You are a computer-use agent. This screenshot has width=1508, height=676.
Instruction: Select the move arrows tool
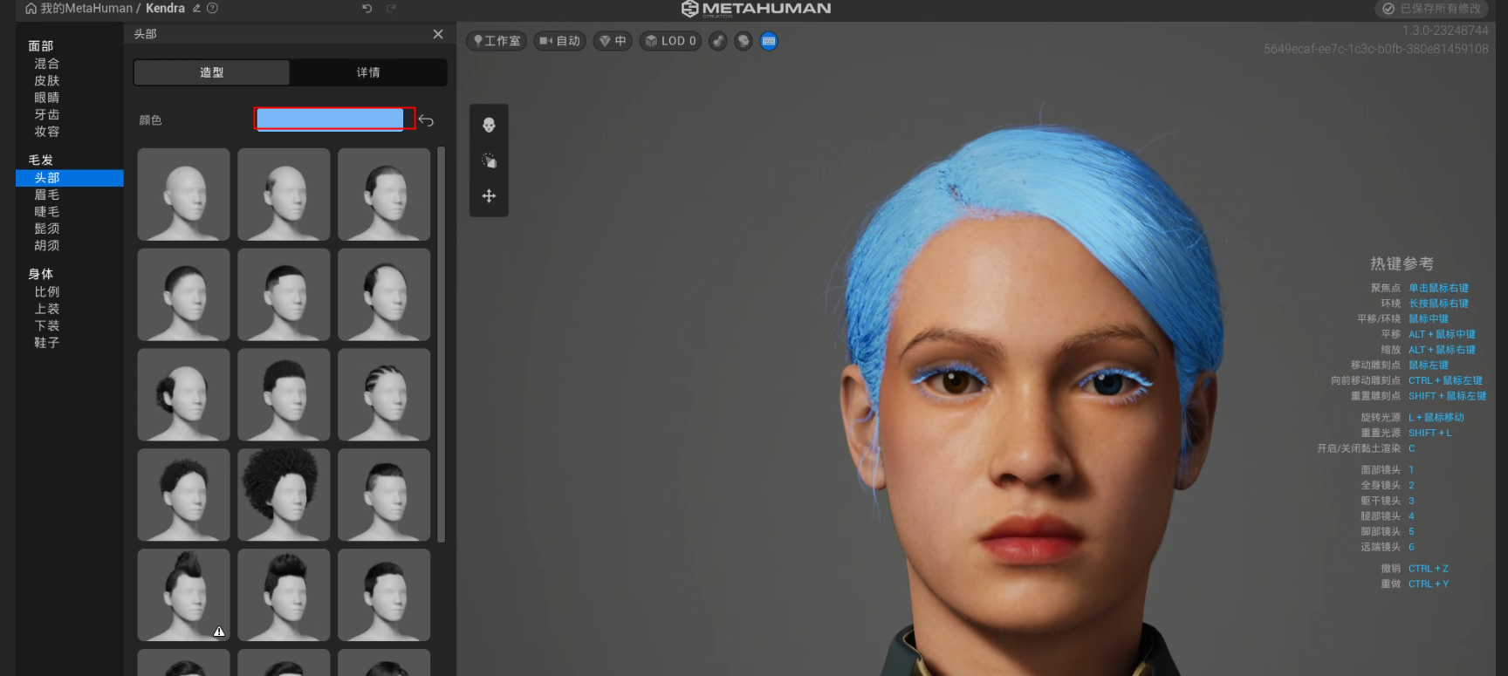point(489,196)
